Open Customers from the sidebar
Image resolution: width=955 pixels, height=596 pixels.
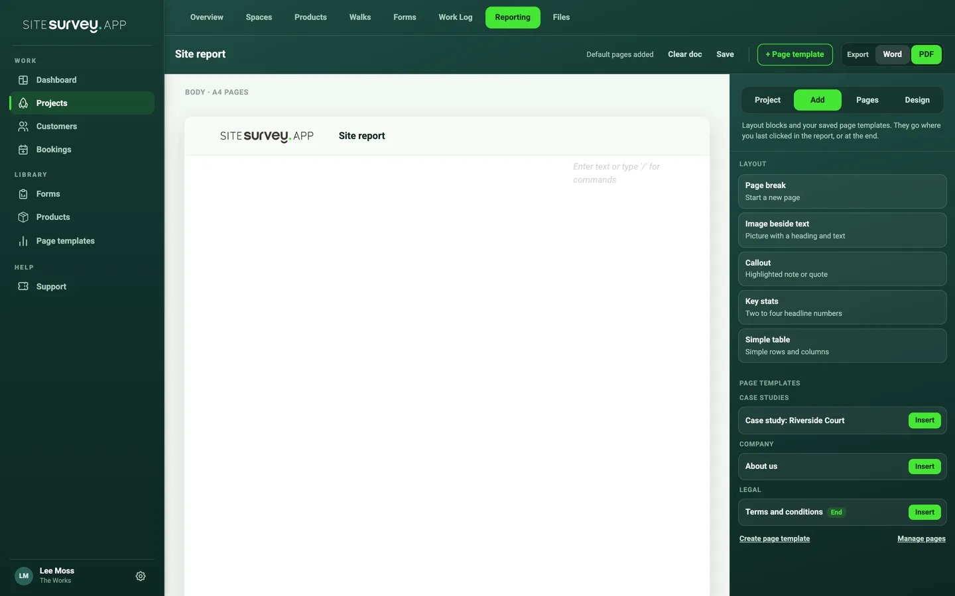point(82,126)
